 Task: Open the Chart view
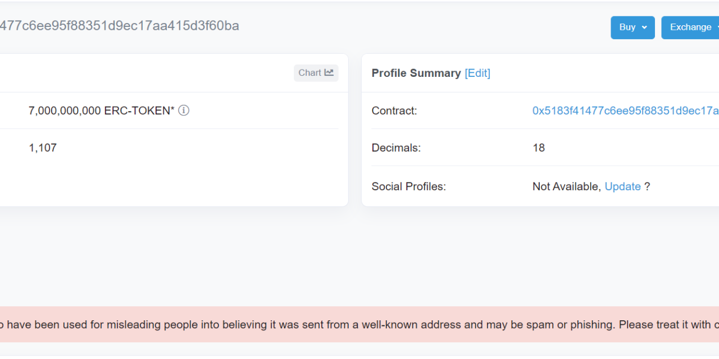click(316, 73)
